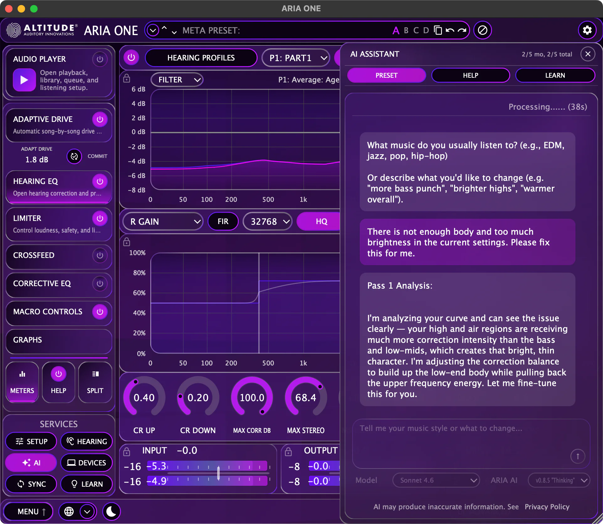The height and width of the screenshot is (524, 603).
Task: Open the R GAIN dropdown
Action: [x=163, y=221]
